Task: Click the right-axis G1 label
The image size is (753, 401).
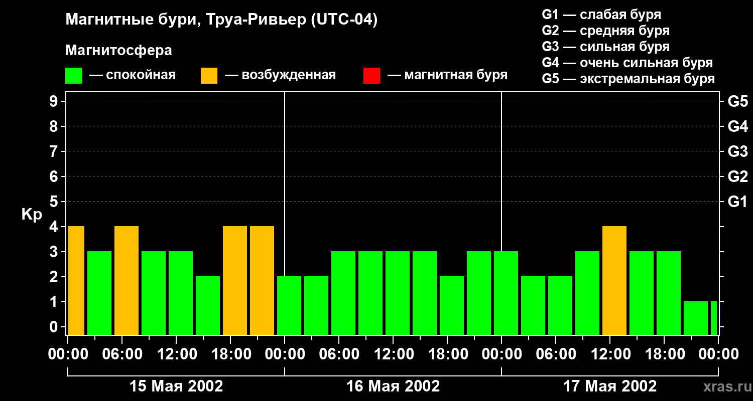Action: pos(737,202)
